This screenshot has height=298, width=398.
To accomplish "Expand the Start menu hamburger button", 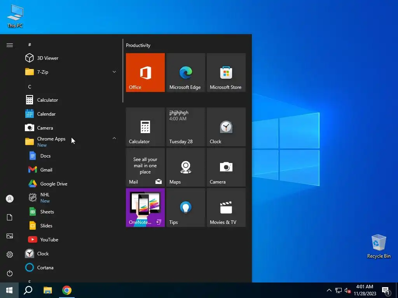I will pyautogui.click(x=10, y=45).
